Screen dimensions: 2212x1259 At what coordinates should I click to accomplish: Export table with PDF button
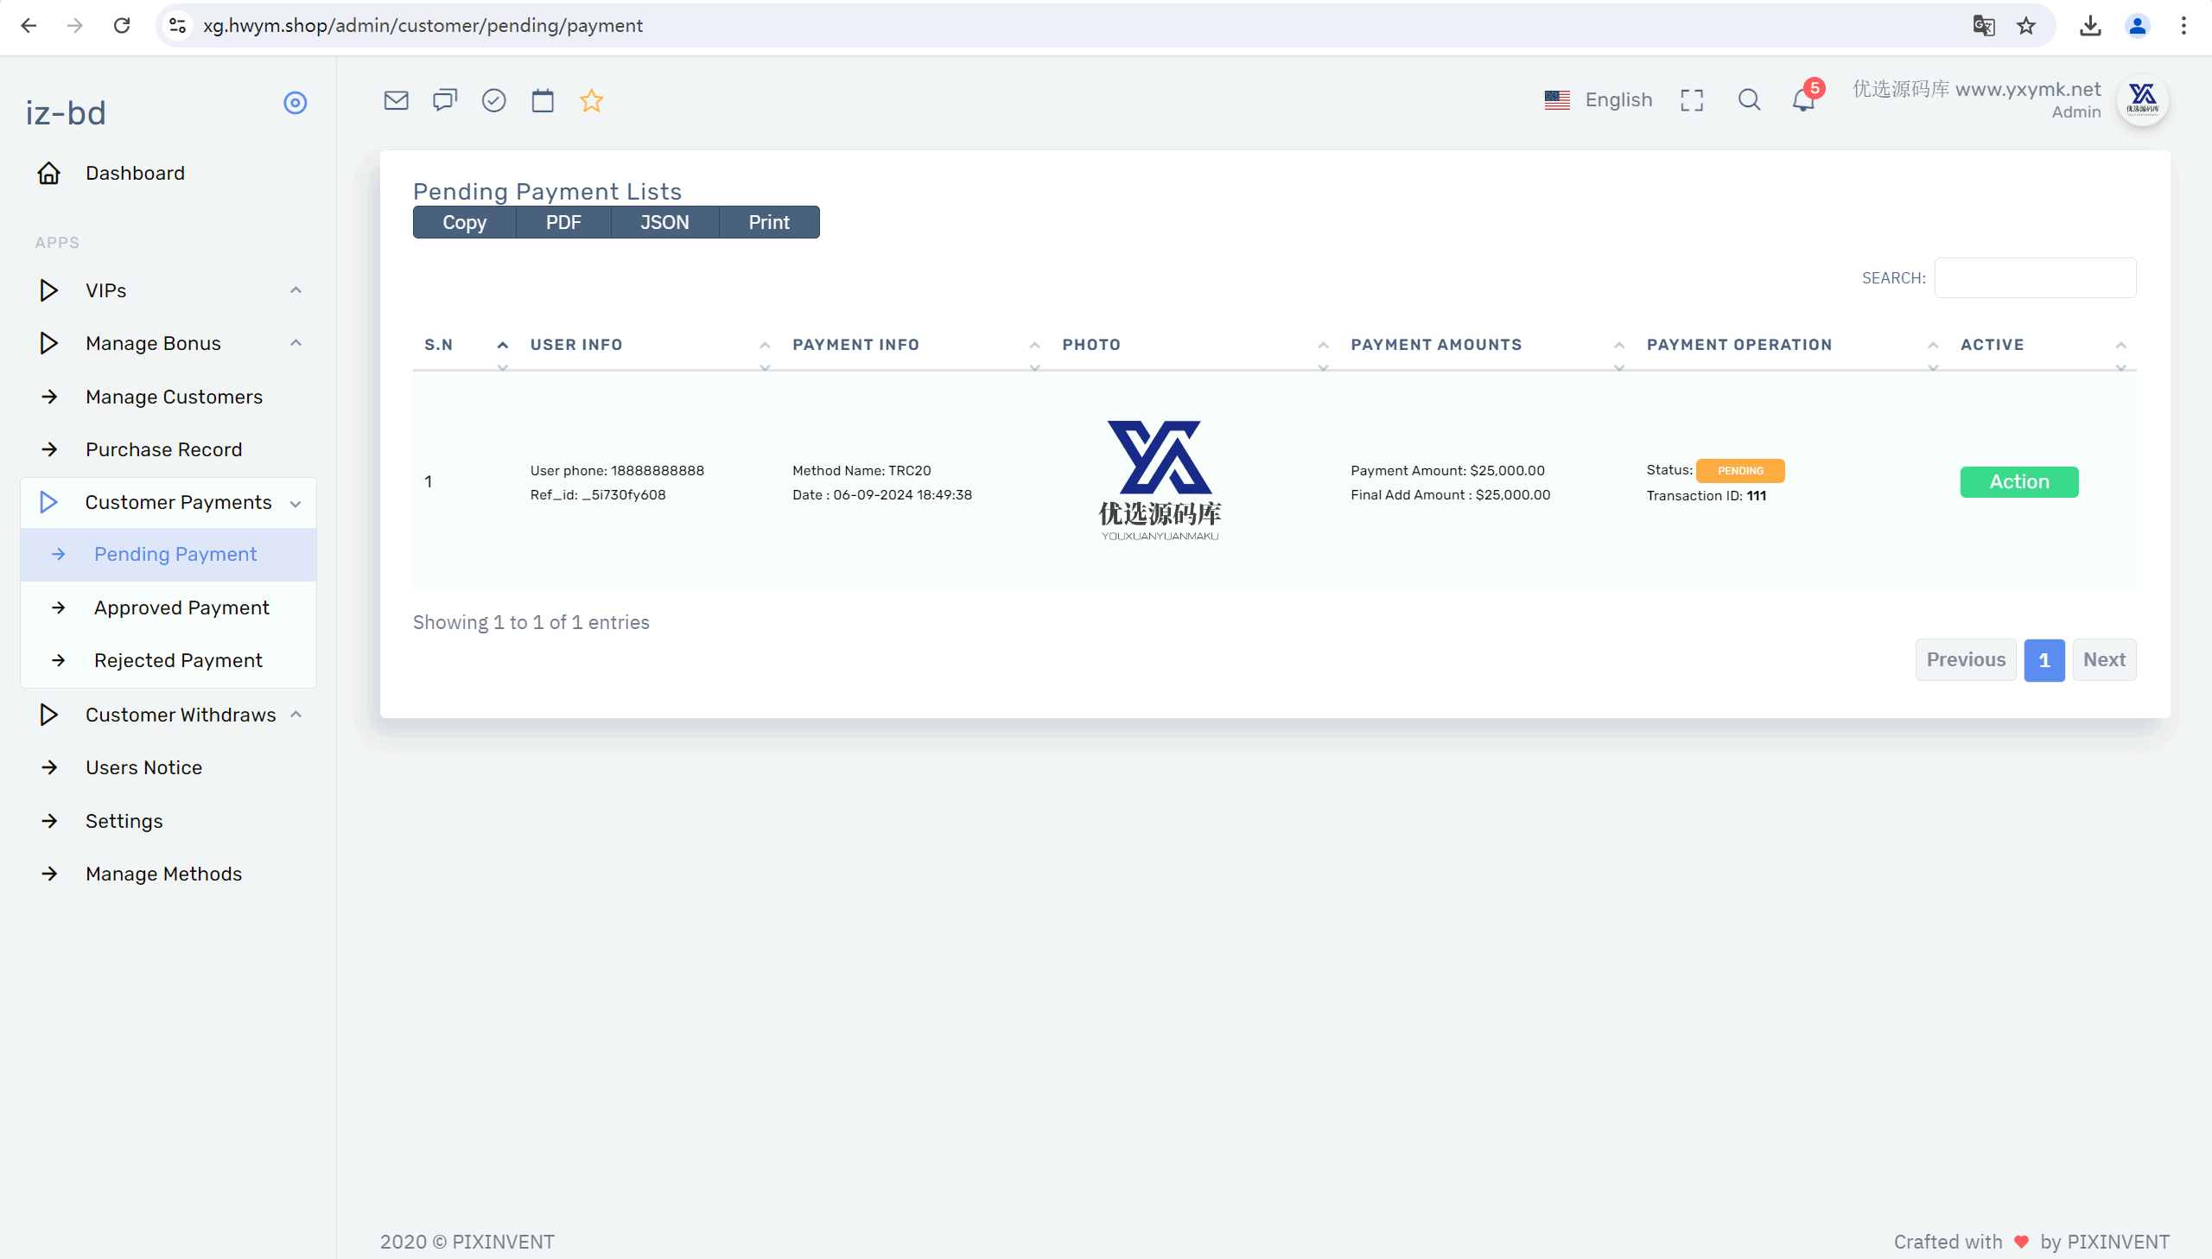coord(563,223)
